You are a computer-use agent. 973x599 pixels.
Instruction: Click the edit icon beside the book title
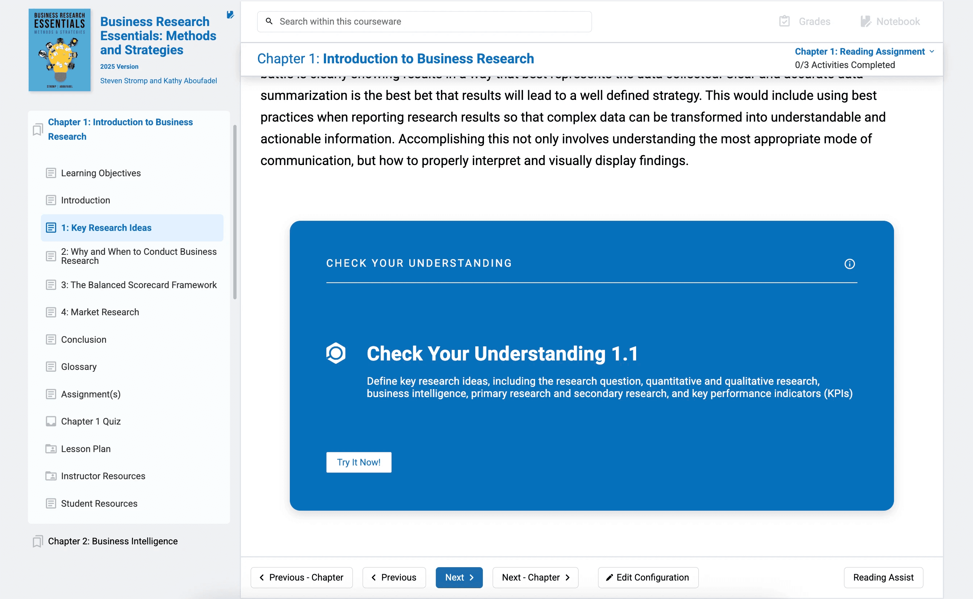(x=230, y=15)
